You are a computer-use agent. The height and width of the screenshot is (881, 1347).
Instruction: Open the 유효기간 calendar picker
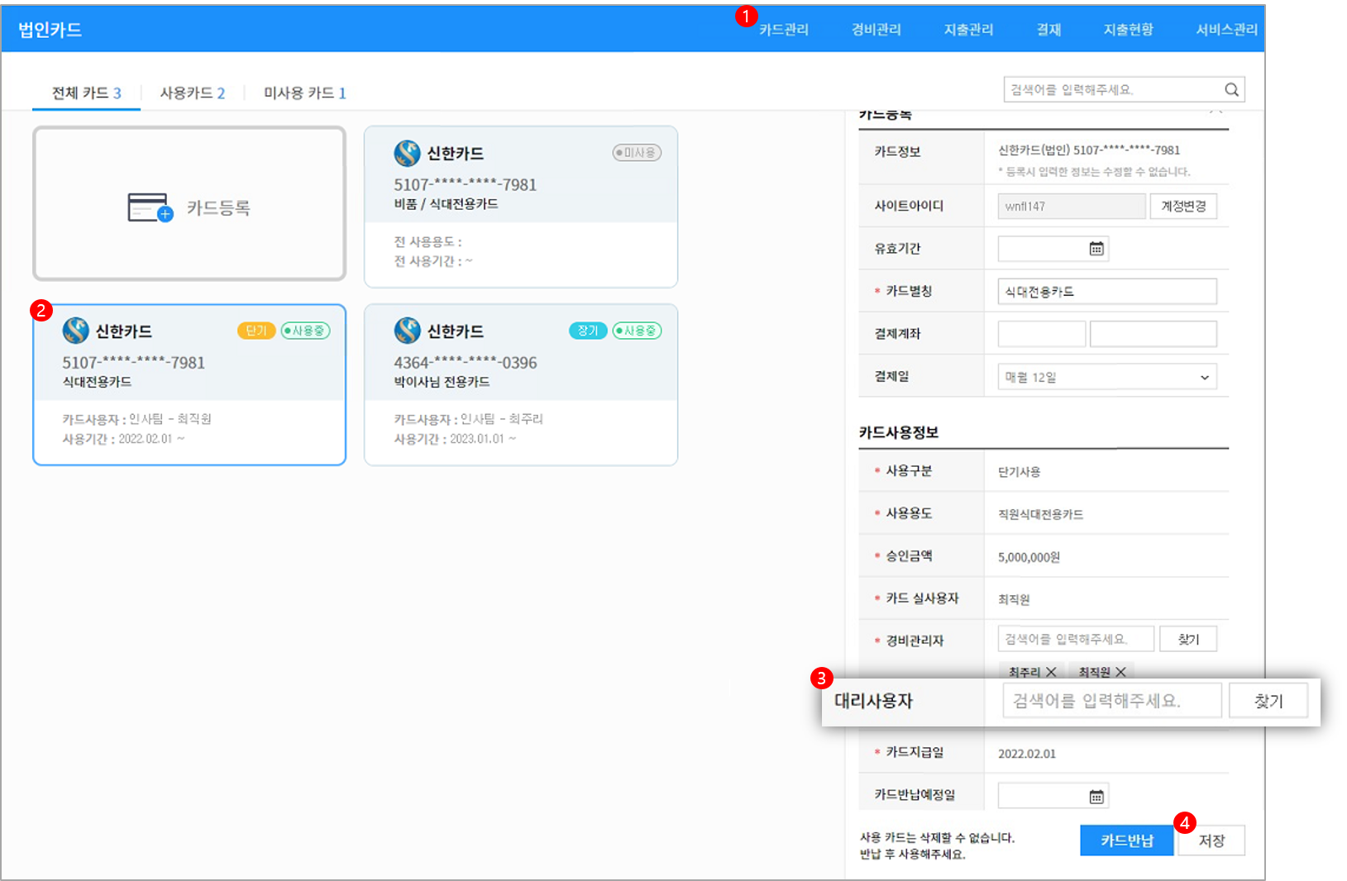pyautogui.click(x=1096, y=249)
